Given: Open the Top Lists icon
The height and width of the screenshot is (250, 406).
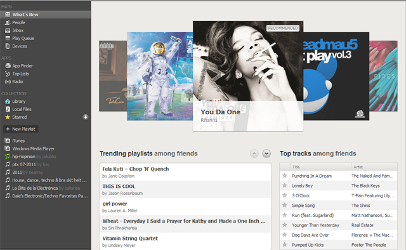Looking at the screenshot, I should [x=8, y=74].
